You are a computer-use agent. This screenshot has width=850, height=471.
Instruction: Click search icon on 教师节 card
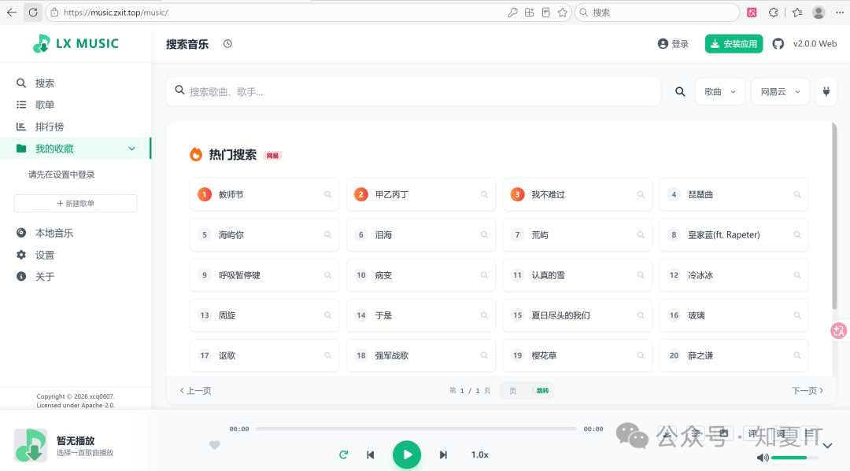pyautogui.click(x=328, y=194)
